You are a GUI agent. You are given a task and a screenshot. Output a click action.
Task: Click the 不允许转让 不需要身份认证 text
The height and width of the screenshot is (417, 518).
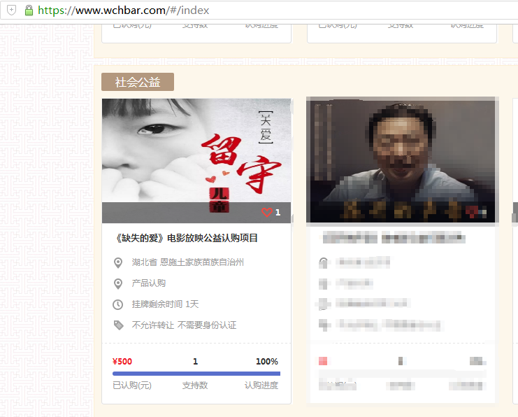point(184,325)
